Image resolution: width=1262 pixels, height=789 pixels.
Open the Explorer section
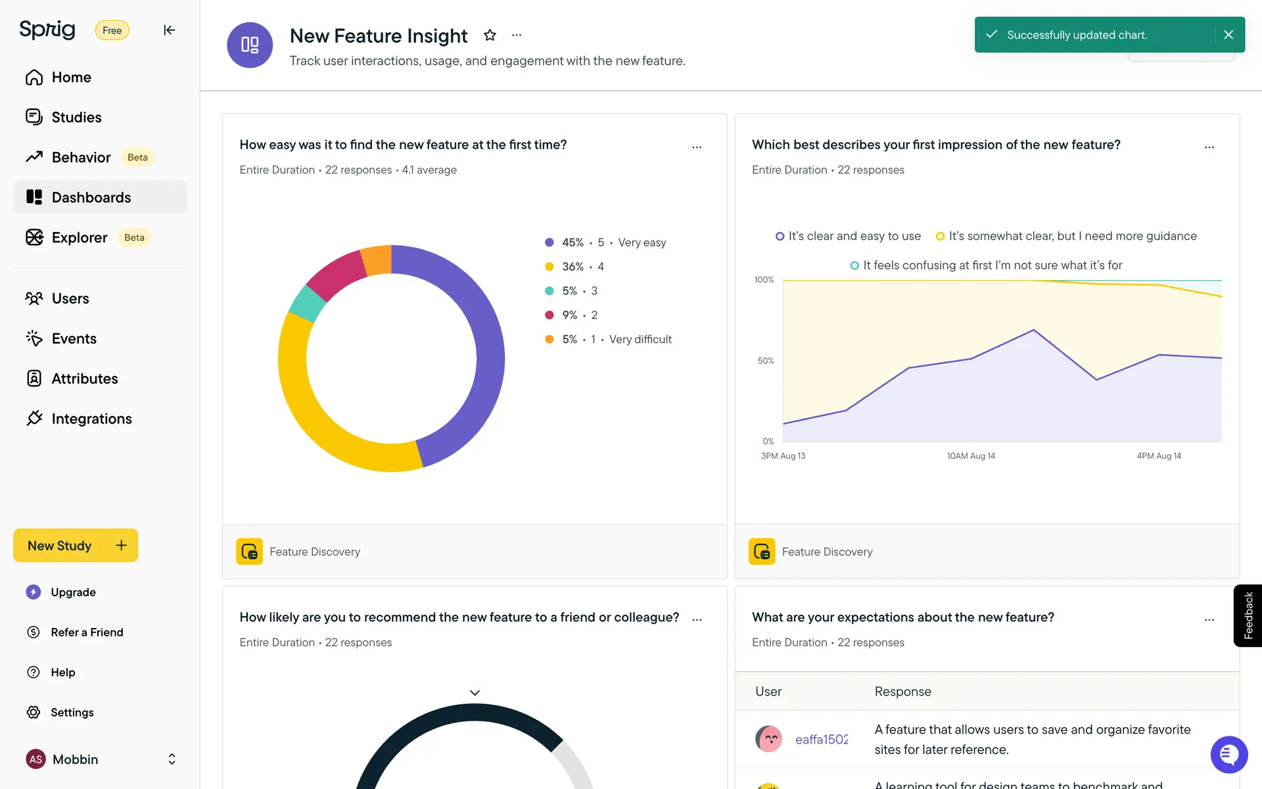pyautogui.click(x=79, y=237)
